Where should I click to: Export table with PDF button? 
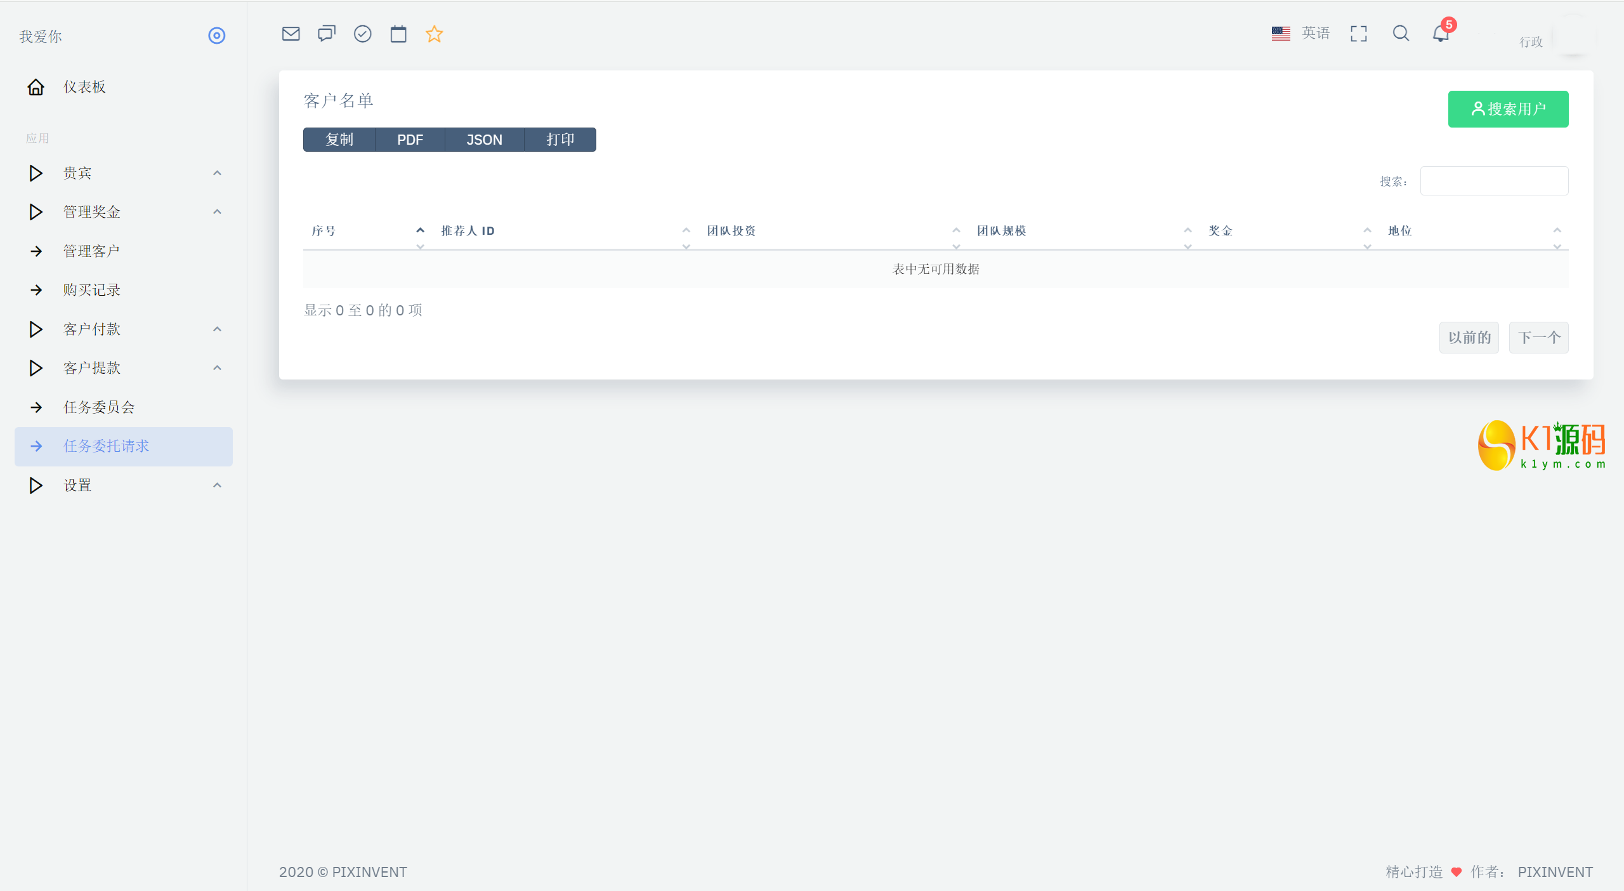point(410,140)
